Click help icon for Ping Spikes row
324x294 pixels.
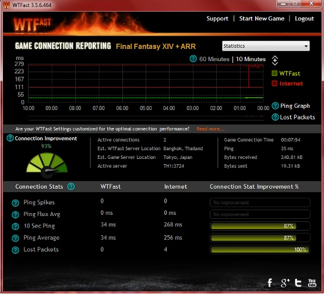pyautogui.click(x=16, y=203)
